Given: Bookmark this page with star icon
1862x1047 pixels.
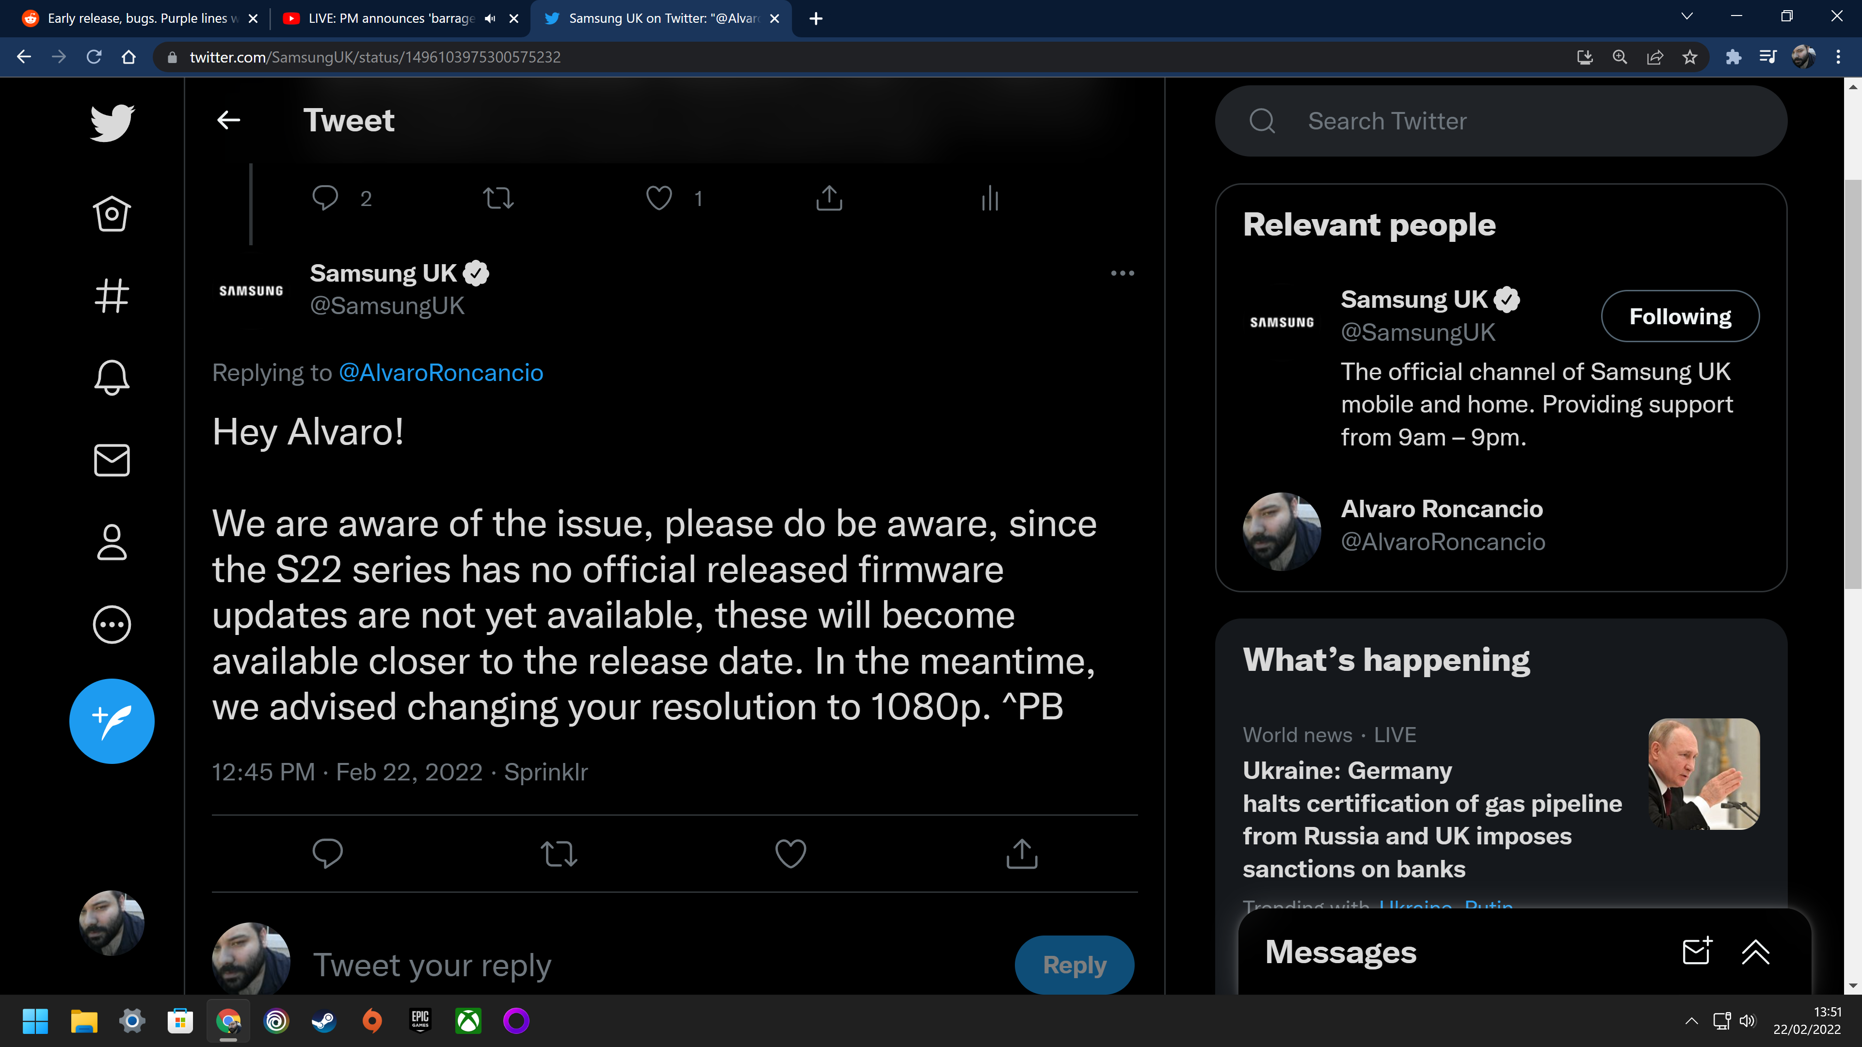Looking at the screenshot, I should point(1689,56).
